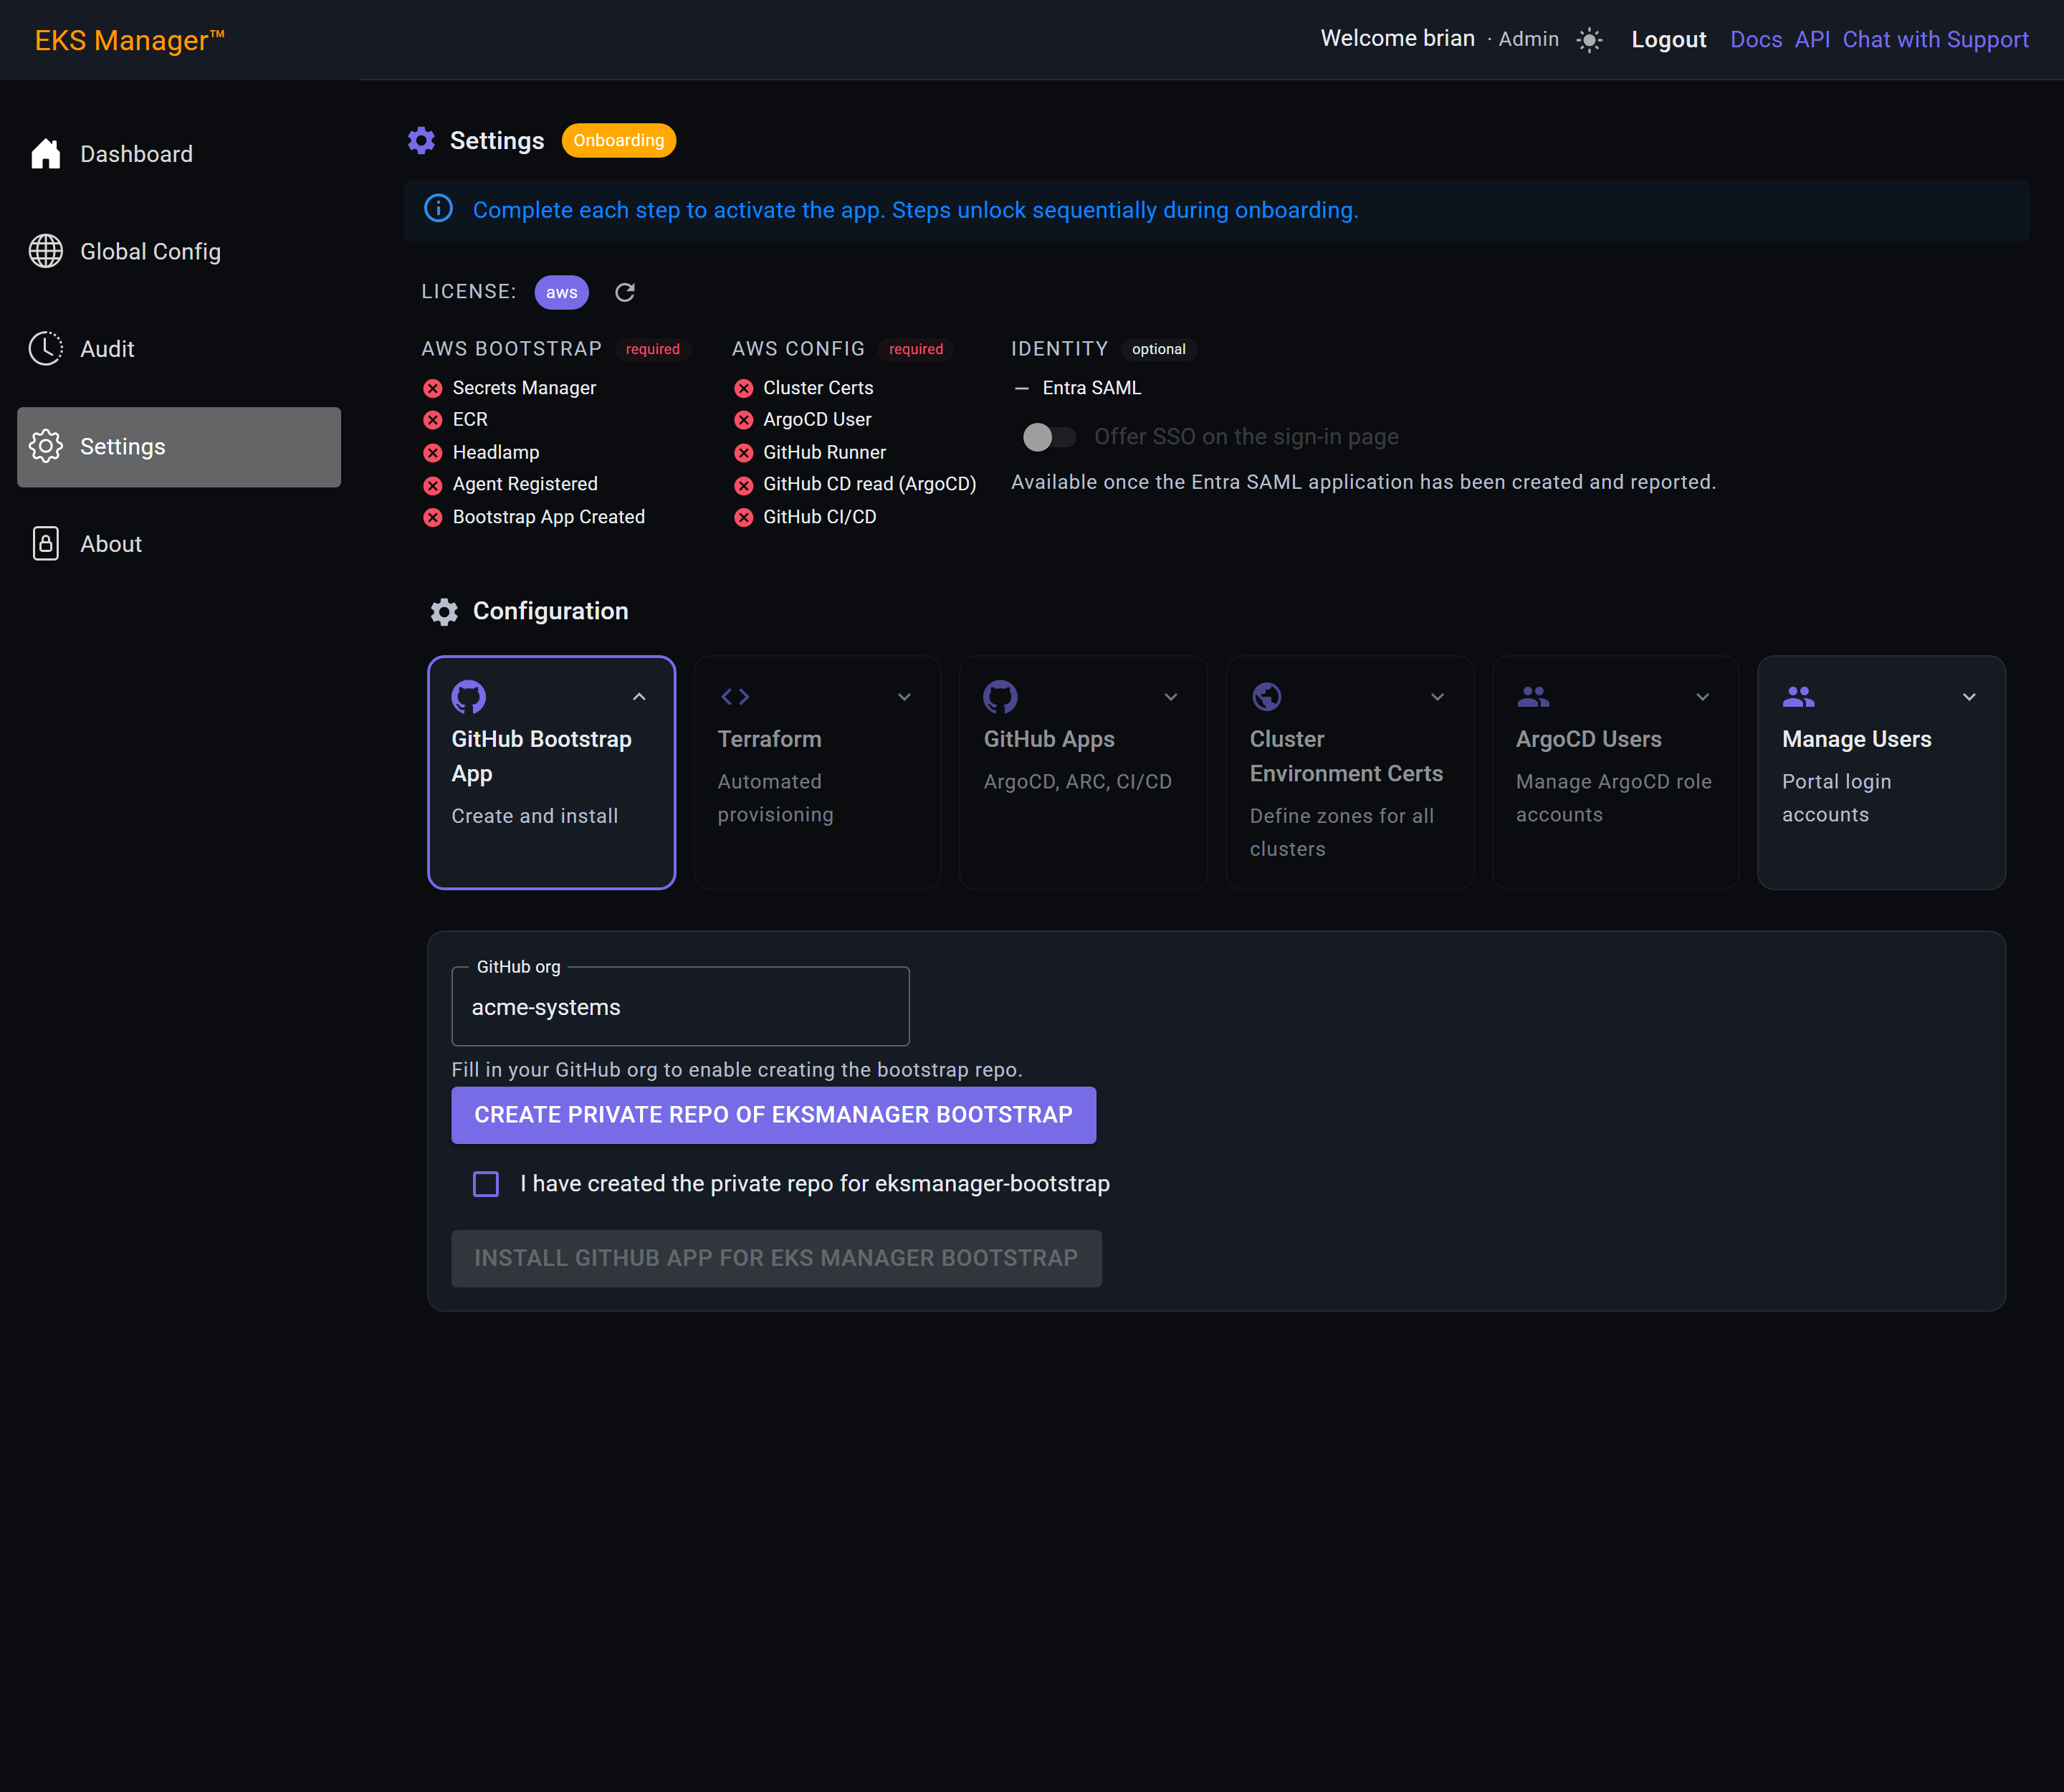Toggle light theme with the sun icon
Image resolution: width=2064 pixels, height=1792 pixels.
(1589, 40)
